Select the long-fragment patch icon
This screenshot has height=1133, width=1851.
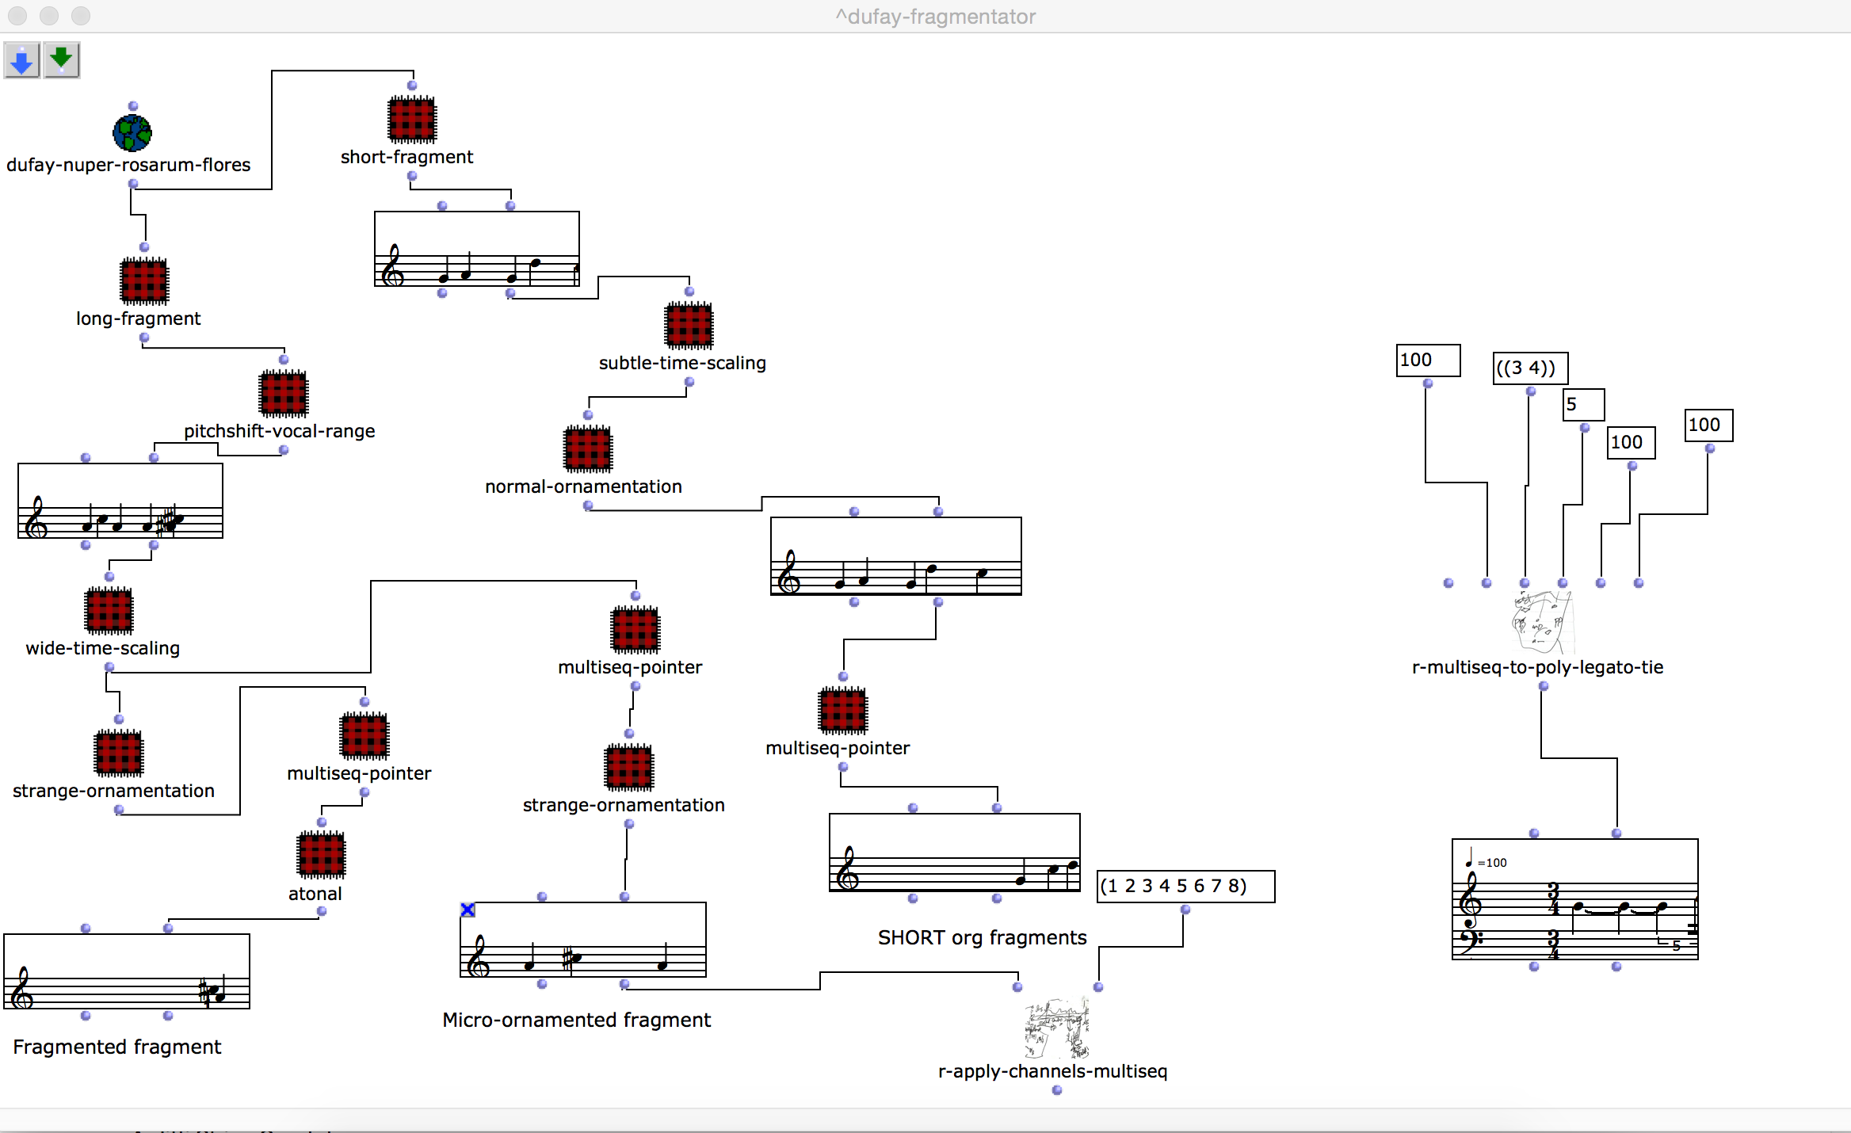tap(144, 281)
